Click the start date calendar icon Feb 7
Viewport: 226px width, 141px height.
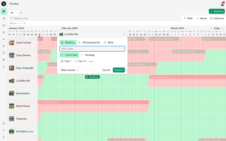(x=62, y=61)
